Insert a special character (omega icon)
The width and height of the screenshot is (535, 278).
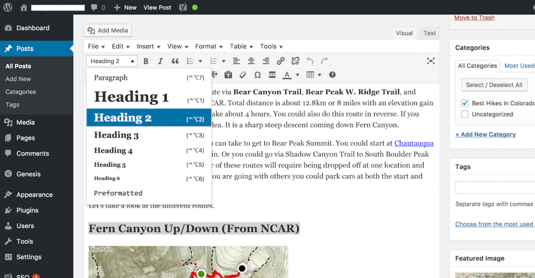coord(258,75)
